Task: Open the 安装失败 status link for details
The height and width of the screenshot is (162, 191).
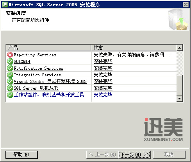Action: point(132,55)
